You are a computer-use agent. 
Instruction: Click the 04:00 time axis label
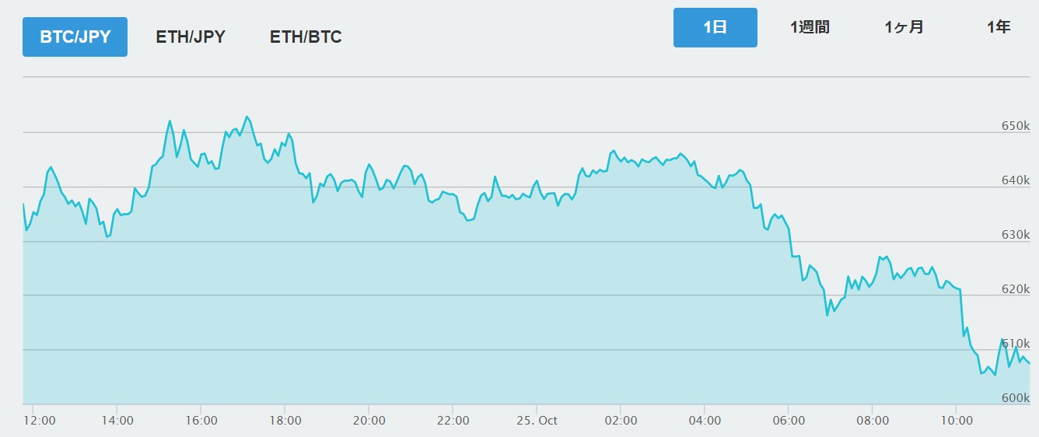point(705,421)
